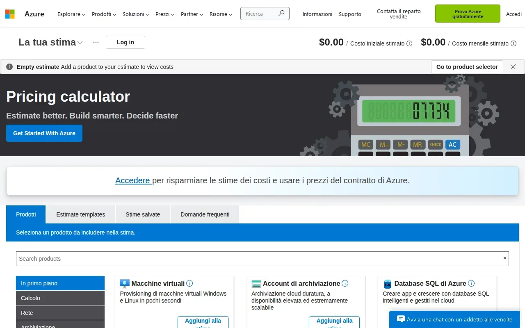This screenshot has height=328, width=525.
Task: Click info icon next to Costo iniziale stimato
Action: tap(409, 43)
